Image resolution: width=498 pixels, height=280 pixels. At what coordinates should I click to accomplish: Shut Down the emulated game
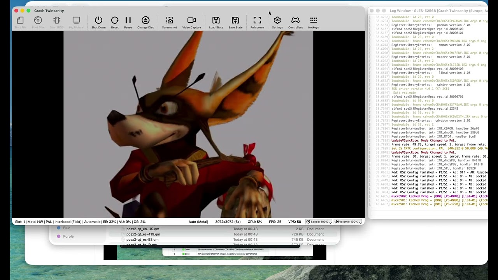point(98,23)
